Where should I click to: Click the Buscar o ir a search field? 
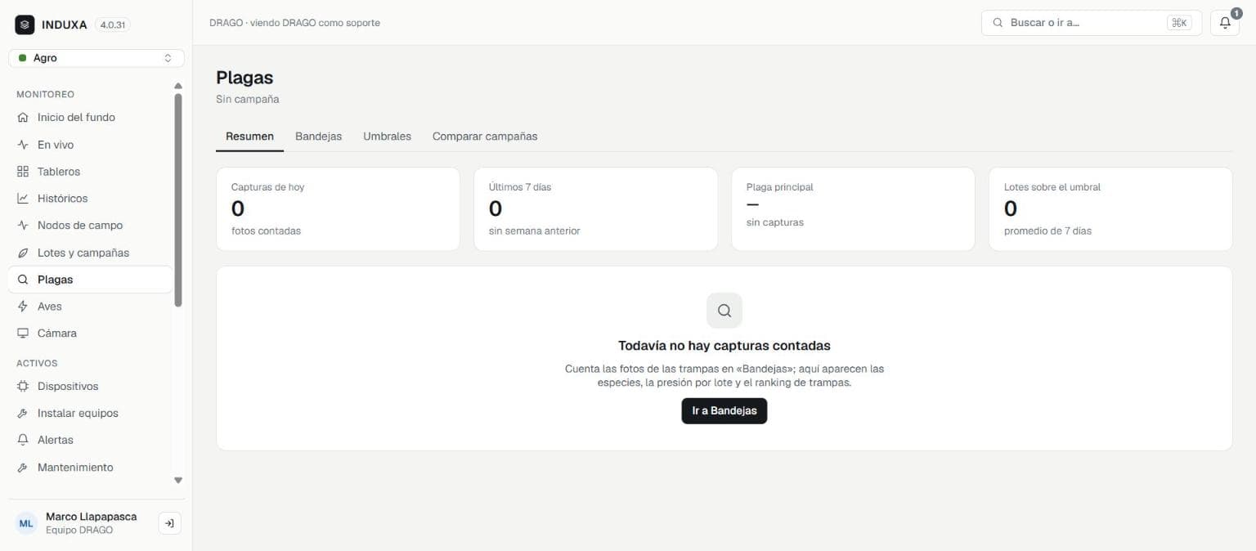pos(1092,23)
